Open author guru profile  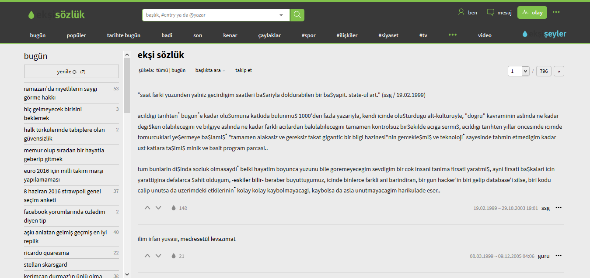click(x=544, y=256)
